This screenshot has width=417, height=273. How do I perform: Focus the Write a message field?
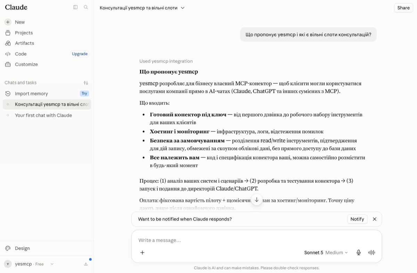click(x=256, y=240)
